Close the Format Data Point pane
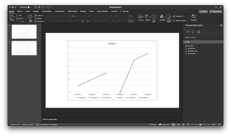Viewport: 231px width, 136px height. (221, 25)
